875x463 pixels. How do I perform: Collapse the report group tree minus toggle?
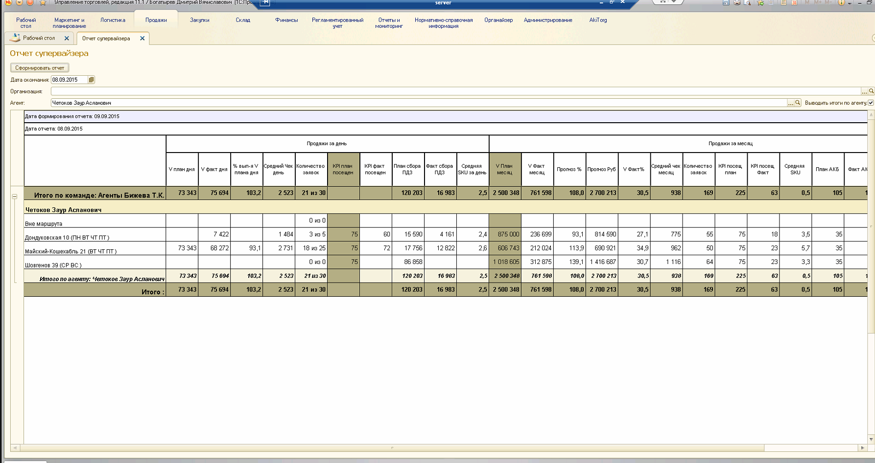point(15,197)
